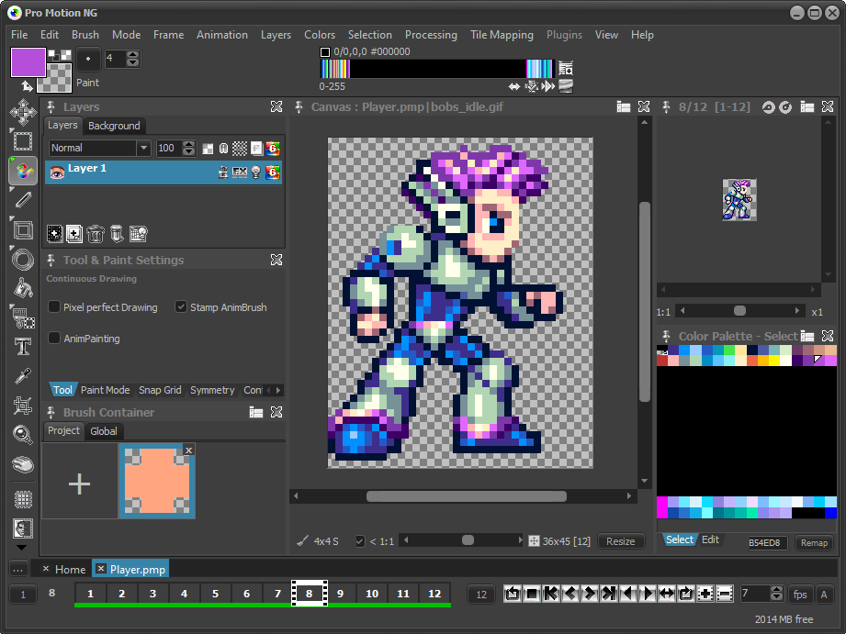Click the Remap button
Viewport: 846px width, 634px height.
[814, 543]
